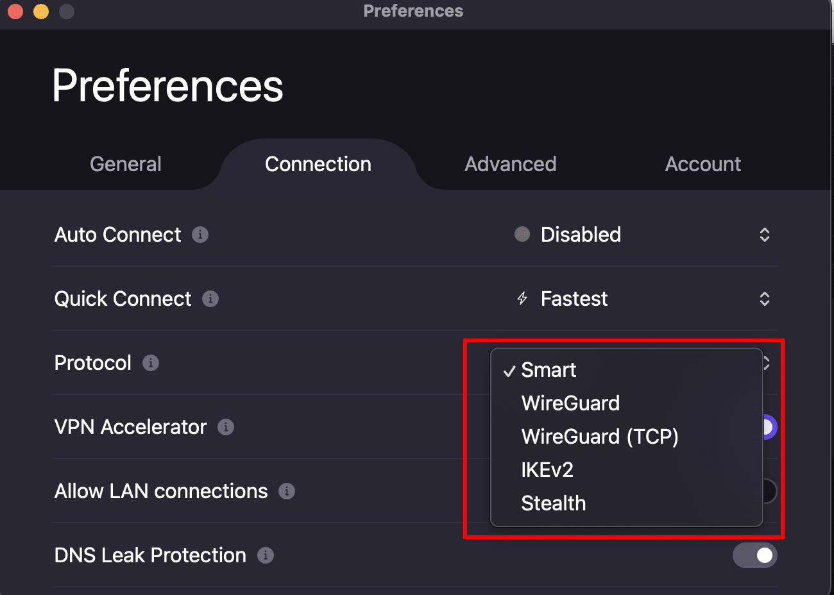This screenshot has width=834, height=595.
Task: Click DNS Leak Protection info icon
Action: click(266, 555)
